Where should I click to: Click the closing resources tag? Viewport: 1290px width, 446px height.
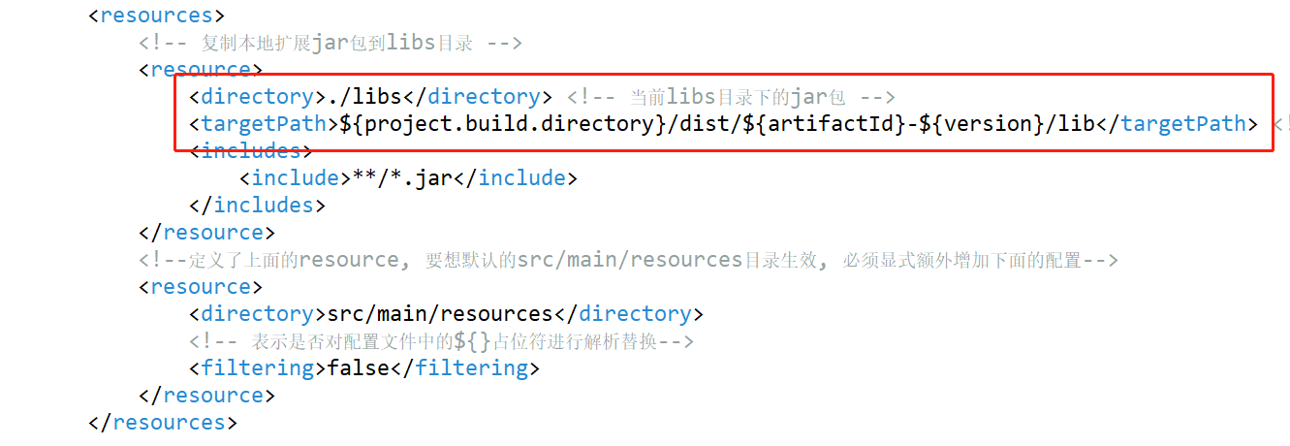coord(163,423)
